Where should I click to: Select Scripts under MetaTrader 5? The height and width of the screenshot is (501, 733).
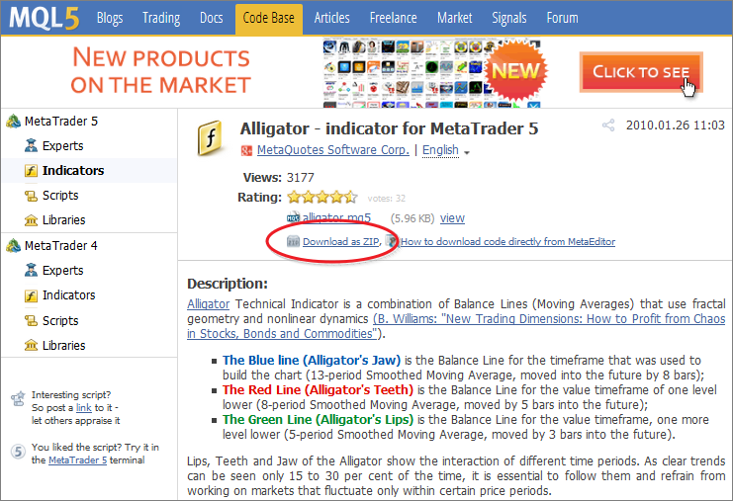point(60,196)
